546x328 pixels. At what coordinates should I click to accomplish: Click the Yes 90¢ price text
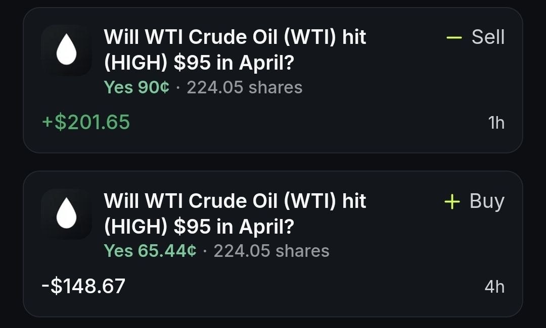tap(136, 87)
